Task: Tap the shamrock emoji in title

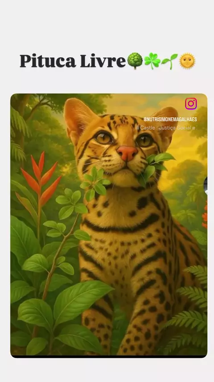Action: click(152, 61)
